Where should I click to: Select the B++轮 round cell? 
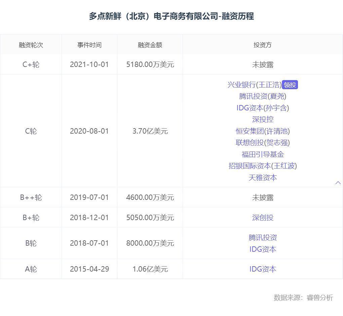coord(31,198)
